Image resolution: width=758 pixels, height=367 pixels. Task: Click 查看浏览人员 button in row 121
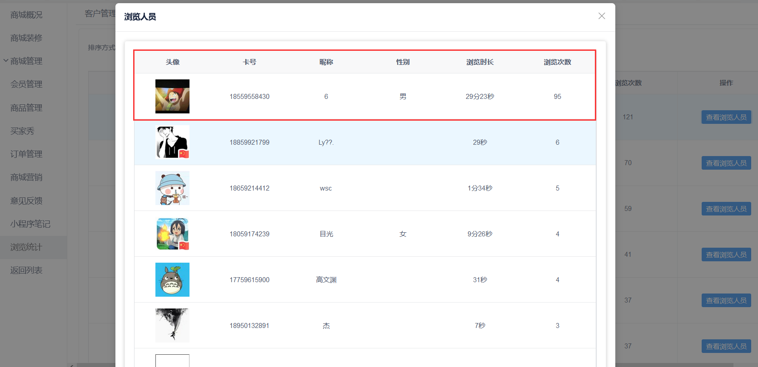click(726, 117)
